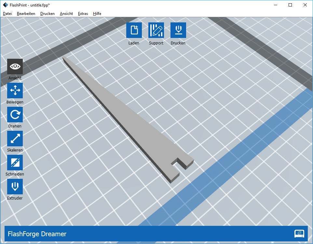Open the Bearbeiten menu
This screenshot has width=313, height=244.
(26, 14)
